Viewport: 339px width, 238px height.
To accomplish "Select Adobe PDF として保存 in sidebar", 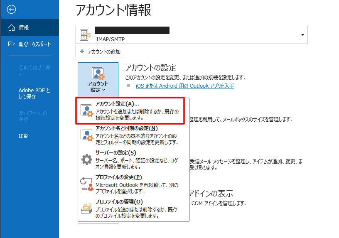I will (34, 93).
